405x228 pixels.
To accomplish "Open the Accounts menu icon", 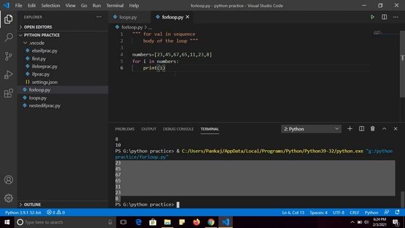I will click(8, 180).
